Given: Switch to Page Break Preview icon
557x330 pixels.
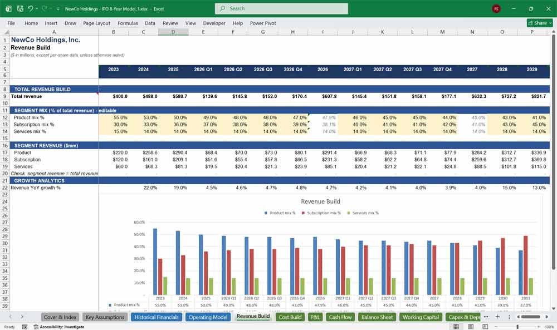Looking at the screenshot, I should pyautogui.click(x=485, y=327).
